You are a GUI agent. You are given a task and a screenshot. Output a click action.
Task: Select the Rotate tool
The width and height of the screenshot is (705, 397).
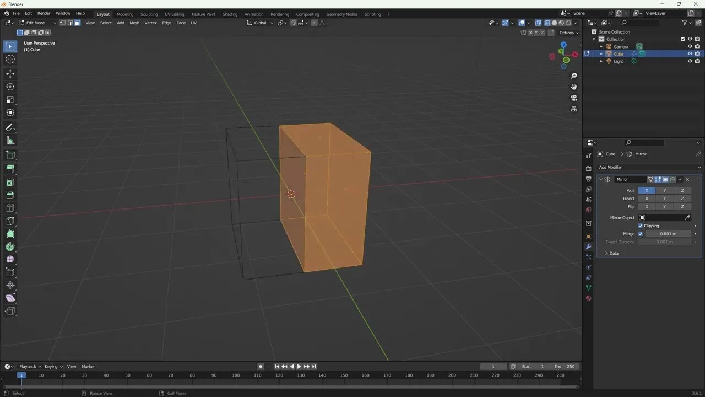tap(10, 87)
